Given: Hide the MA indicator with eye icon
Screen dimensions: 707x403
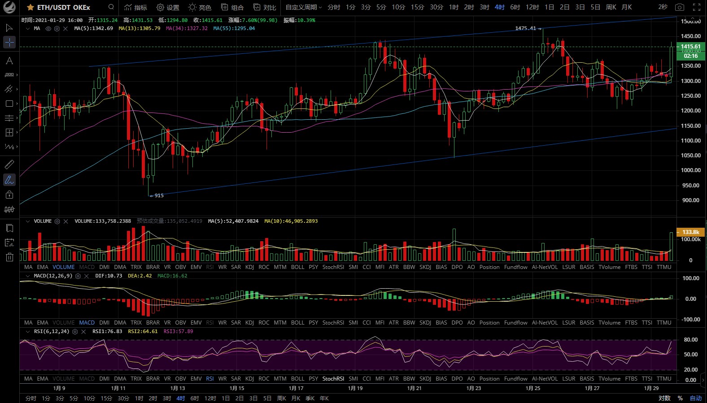Looking at the screenshot, I should 48,29.
